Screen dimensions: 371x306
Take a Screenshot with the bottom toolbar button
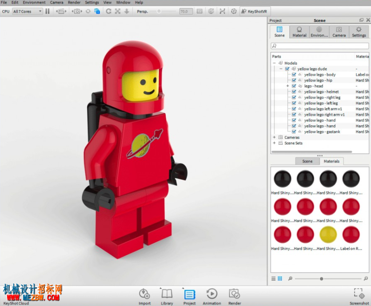pyautogui.click(x=359, y=297)
